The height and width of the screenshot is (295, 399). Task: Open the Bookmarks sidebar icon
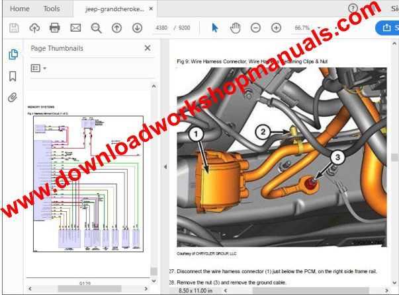coord(13,76)
